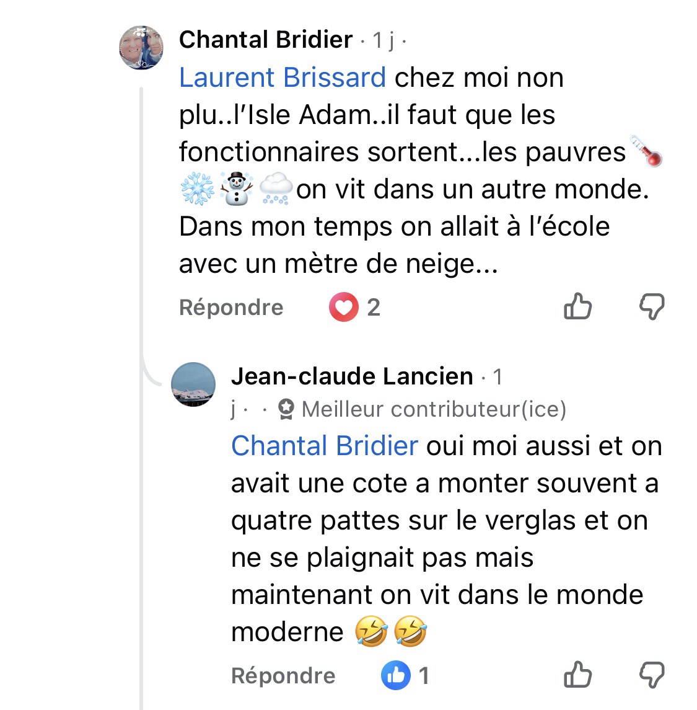Image resolution: width=697 pixels, height=710 pixels.
Task: Open Jean-claude Lancien's profile picture
Action: click(x=193, y=384)
